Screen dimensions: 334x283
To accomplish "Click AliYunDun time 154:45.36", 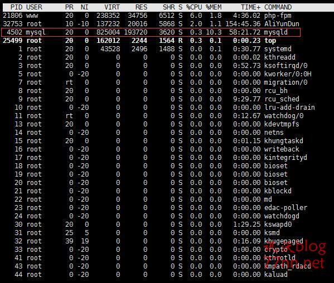I will [243, 24].
